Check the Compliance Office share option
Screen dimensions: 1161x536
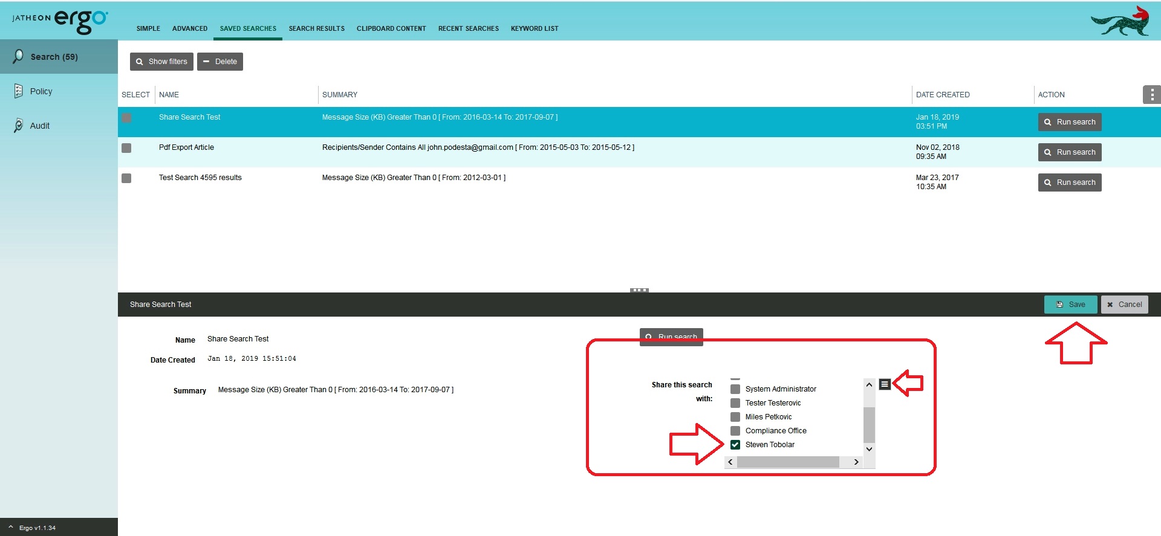pos(735,431)
